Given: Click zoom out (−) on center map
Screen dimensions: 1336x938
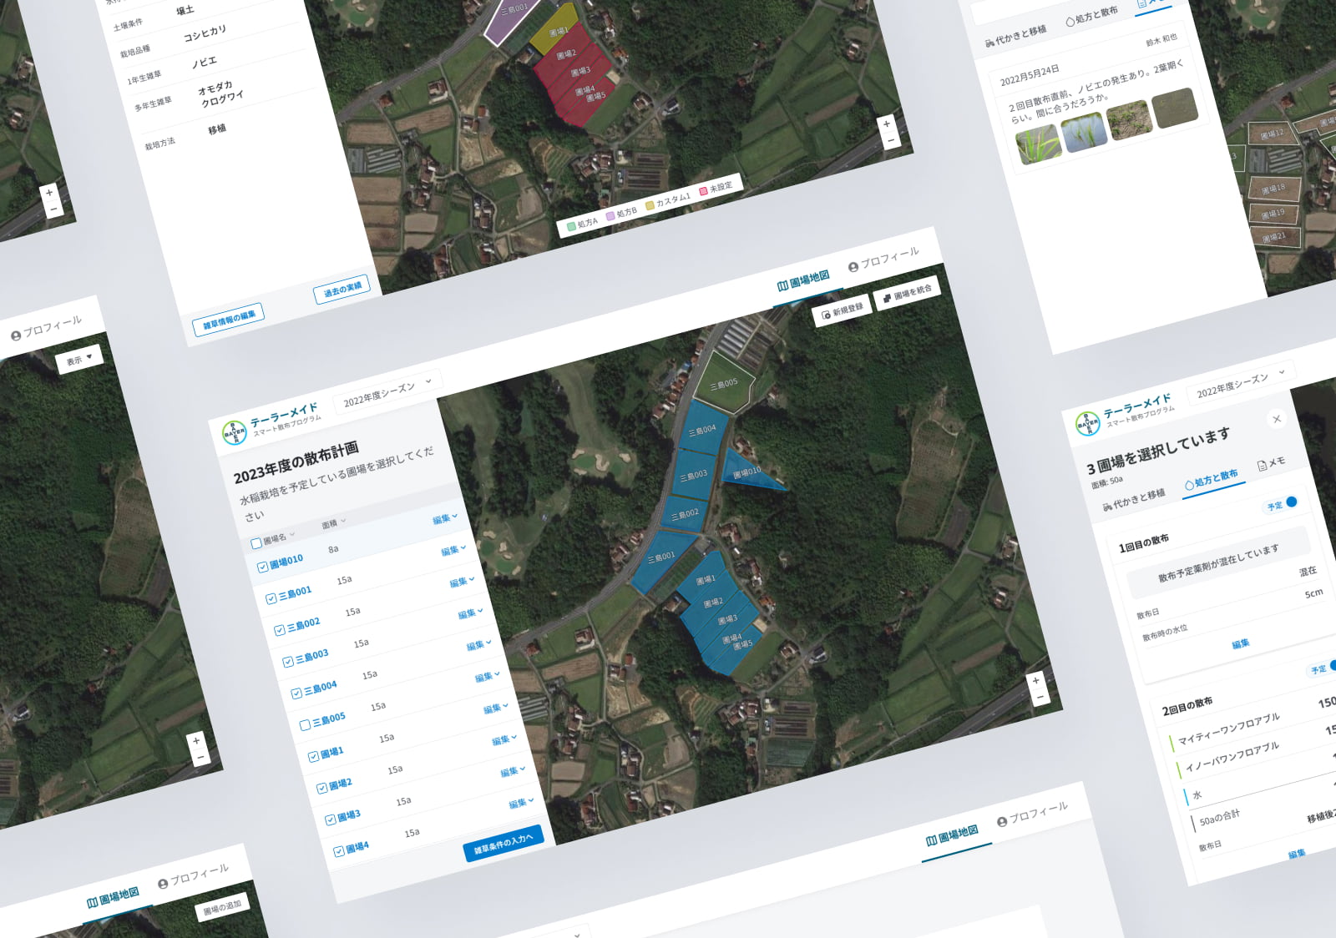Looking at the screenshot, I should pos(1040,698).
